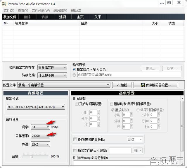Click the start offset 小时 spinner arrows
This screenshot has width=187, height=168.
(98, 112)
